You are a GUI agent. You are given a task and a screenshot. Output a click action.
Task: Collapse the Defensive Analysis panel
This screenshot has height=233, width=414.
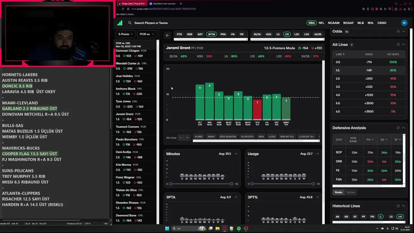point(403,128)
